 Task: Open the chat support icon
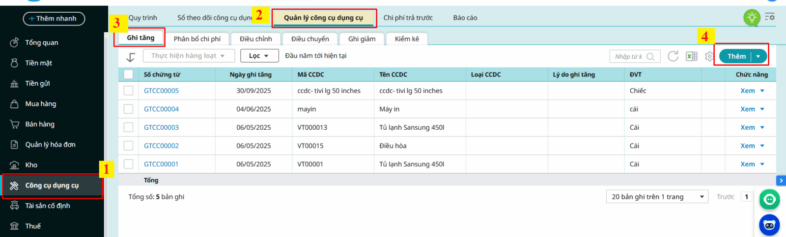tap(769, 199)
